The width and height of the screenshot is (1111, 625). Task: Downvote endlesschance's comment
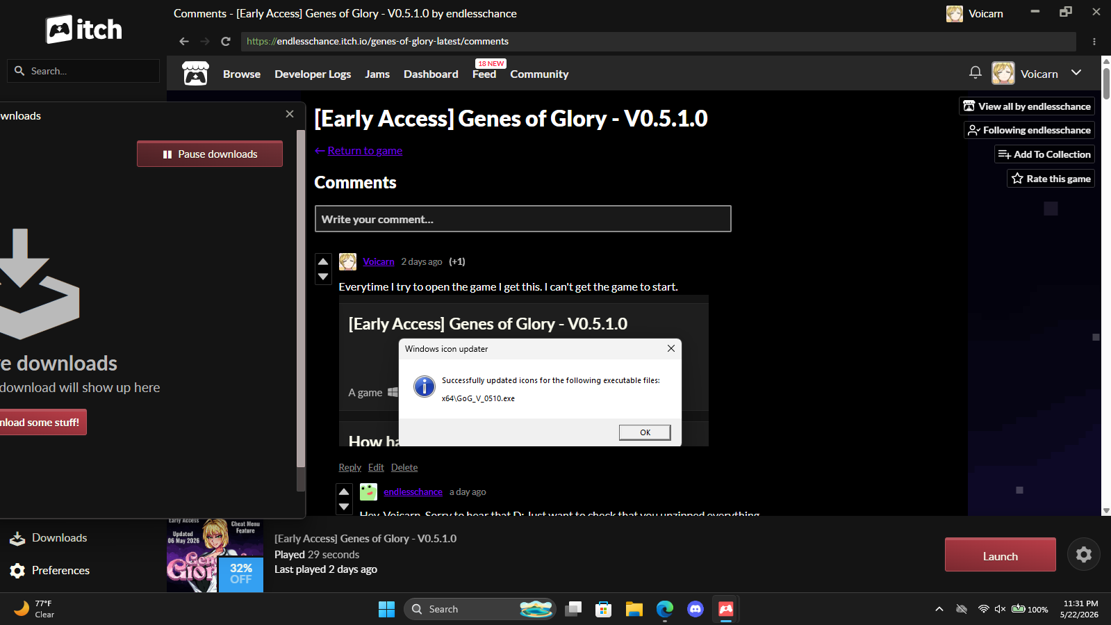(x=344, y=507)
